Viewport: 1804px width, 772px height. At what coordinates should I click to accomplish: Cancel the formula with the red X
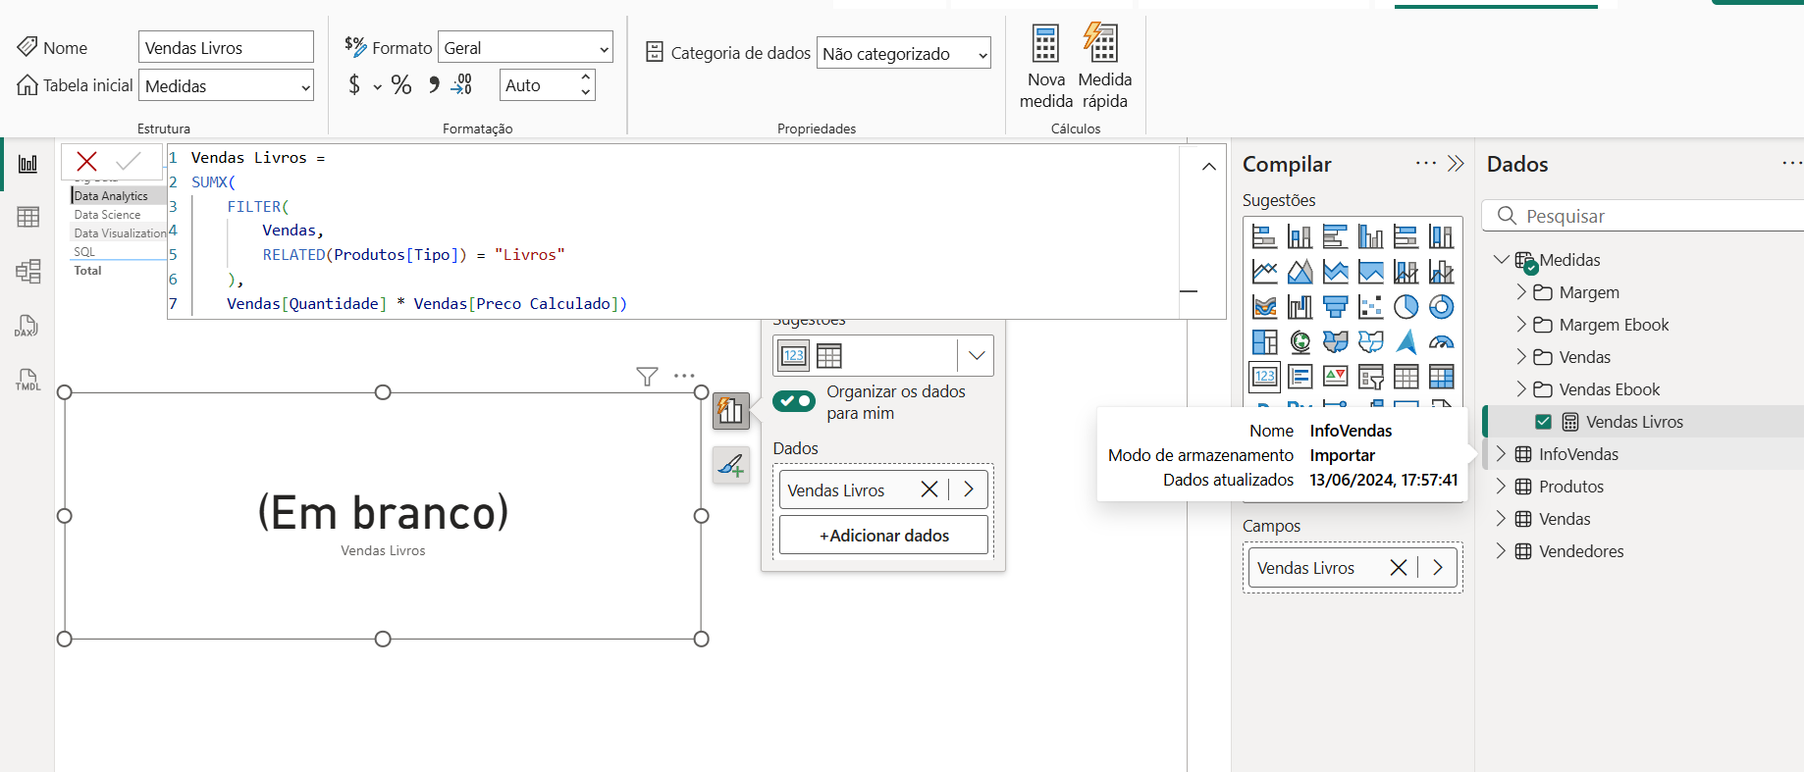pyautogui.click(x=86, y=162)
